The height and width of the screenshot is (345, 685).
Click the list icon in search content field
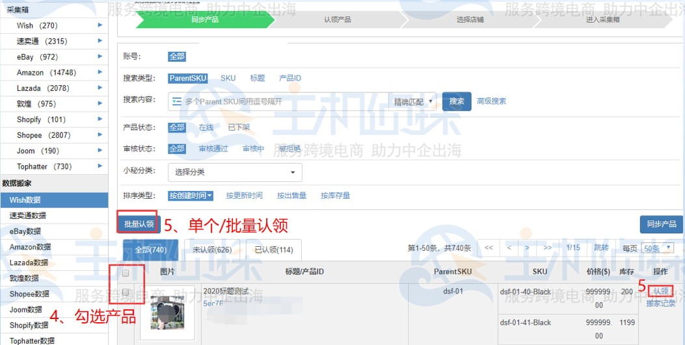(x=176, y=101)
